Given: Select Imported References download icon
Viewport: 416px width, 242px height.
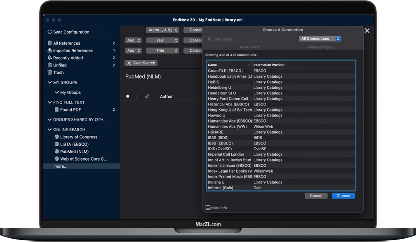Looking at the screenshot, I should [50, 51].
